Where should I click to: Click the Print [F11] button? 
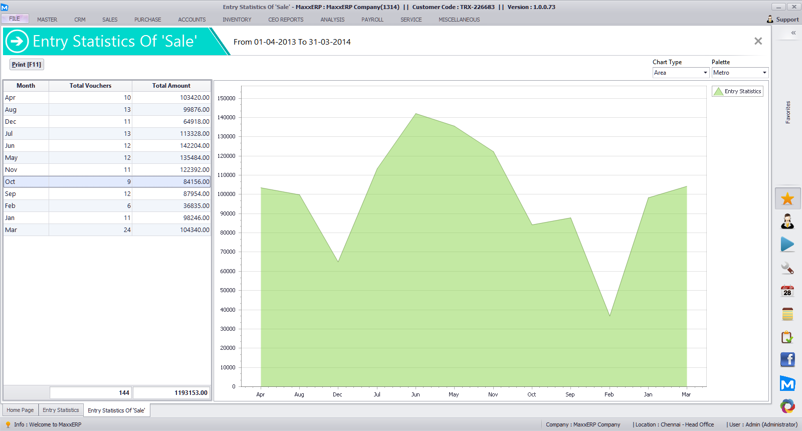(27, 65)
